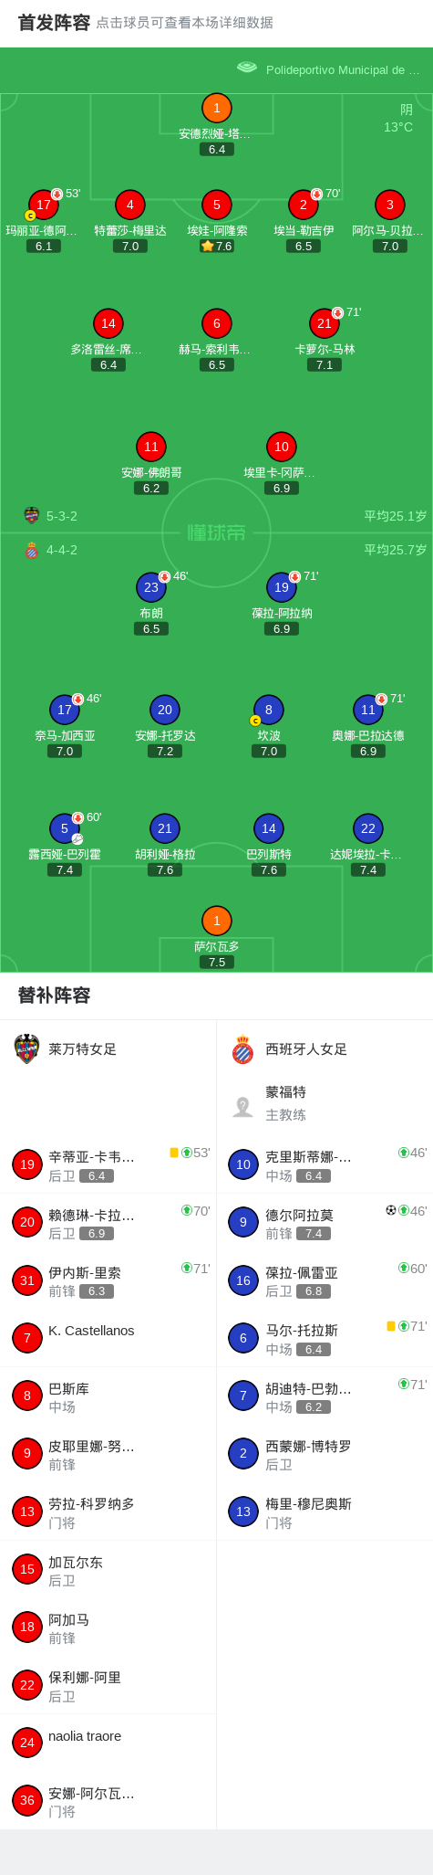The image size is (433, 1875).
Task: Open red player 21 卡萝尔-马林
Action: point(325,323)
